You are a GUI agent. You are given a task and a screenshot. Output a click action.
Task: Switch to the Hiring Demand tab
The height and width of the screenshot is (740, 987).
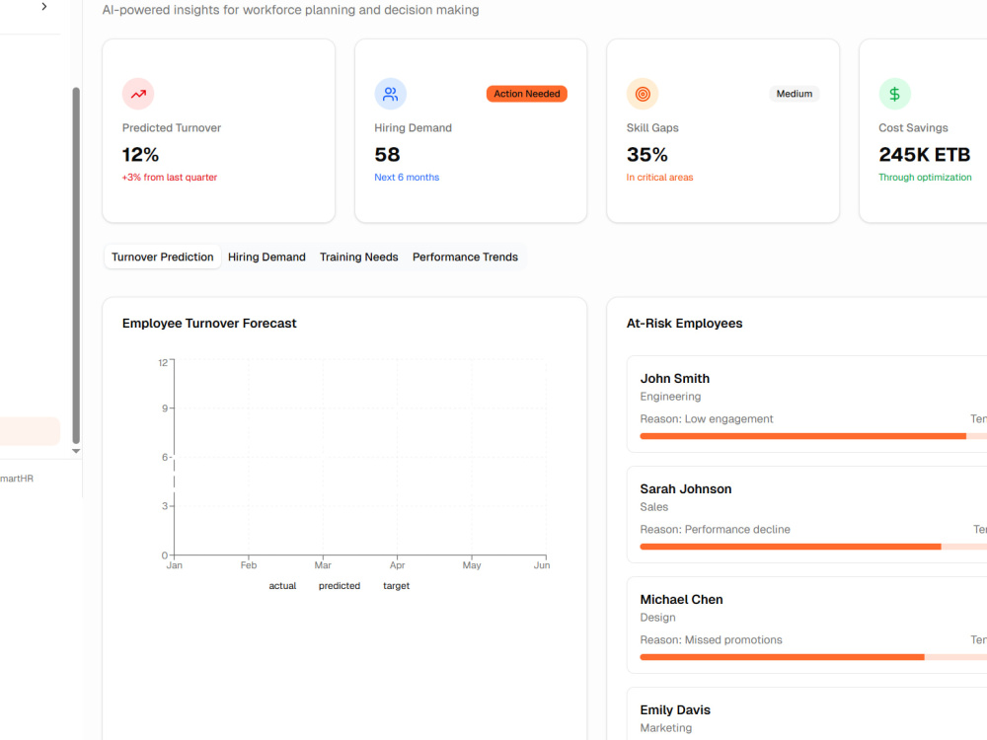pyautogui.click(x=266, y=257)
